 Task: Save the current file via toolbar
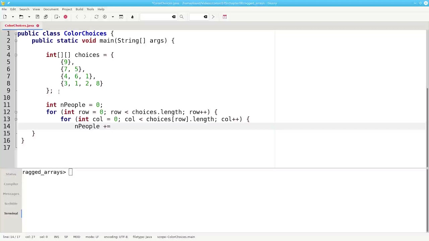38,17
